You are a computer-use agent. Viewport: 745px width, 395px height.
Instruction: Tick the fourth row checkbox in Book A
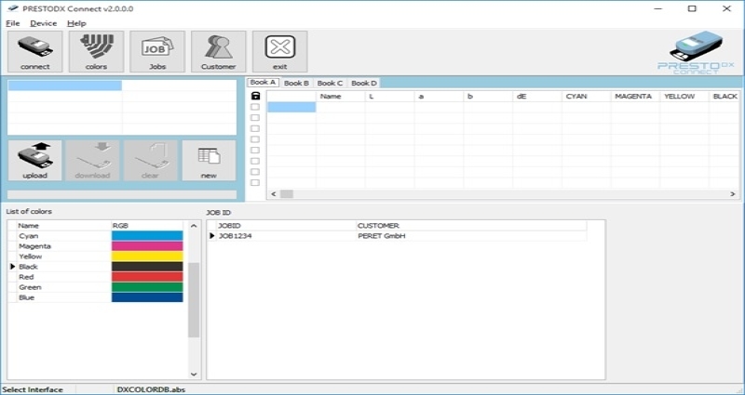(255, 139)
